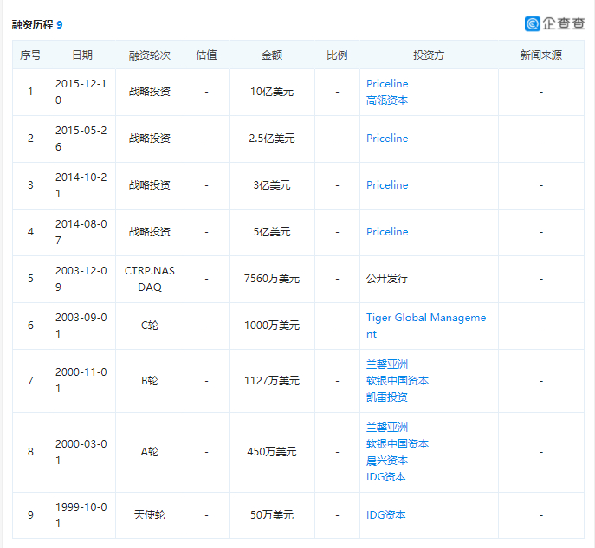
Task: Open 兰馨亚洲 link in A轮 row
Action: [386, 428]
